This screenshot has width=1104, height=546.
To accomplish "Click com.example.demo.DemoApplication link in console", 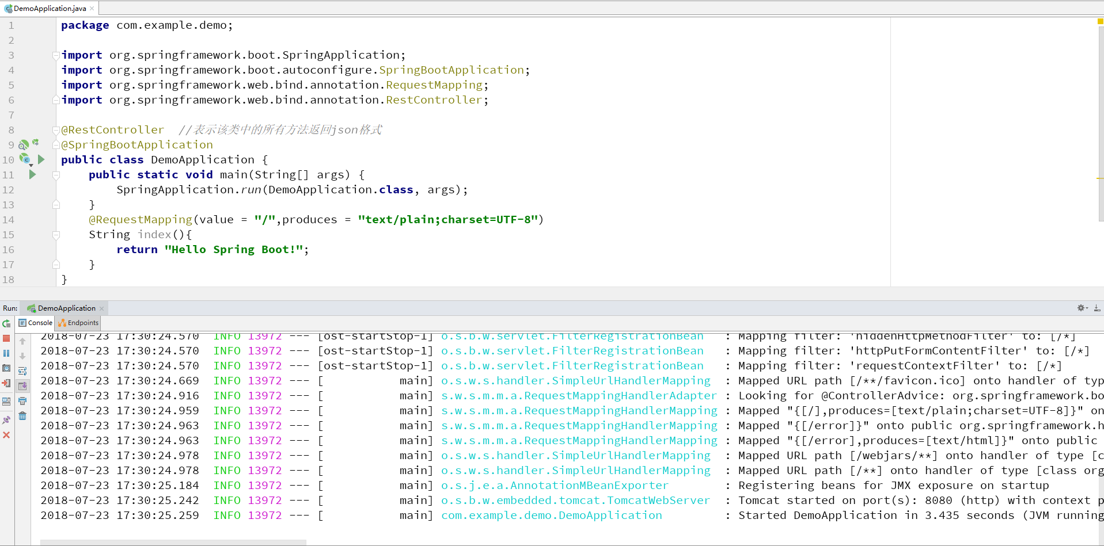I will [552, 516].
